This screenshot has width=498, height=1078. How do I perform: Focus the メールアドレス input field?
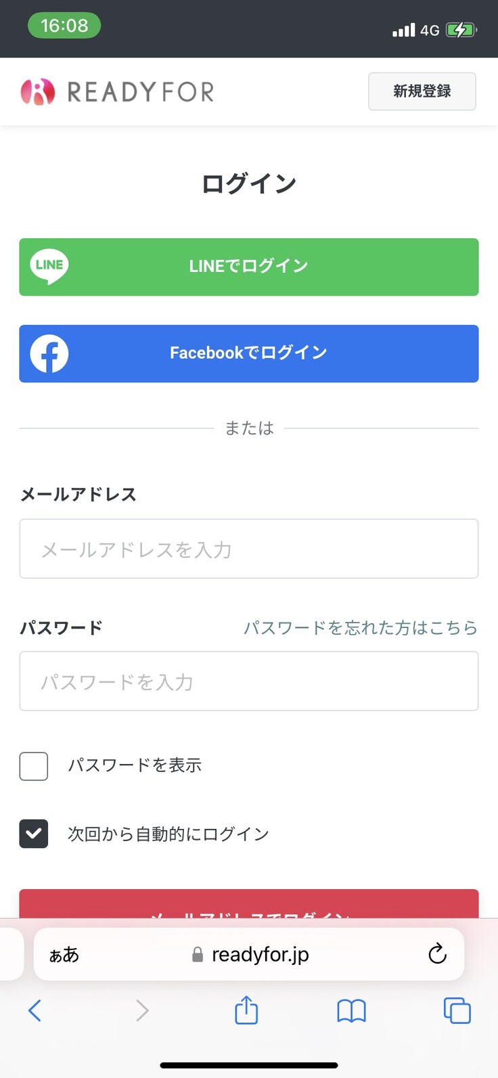point(249,549)
